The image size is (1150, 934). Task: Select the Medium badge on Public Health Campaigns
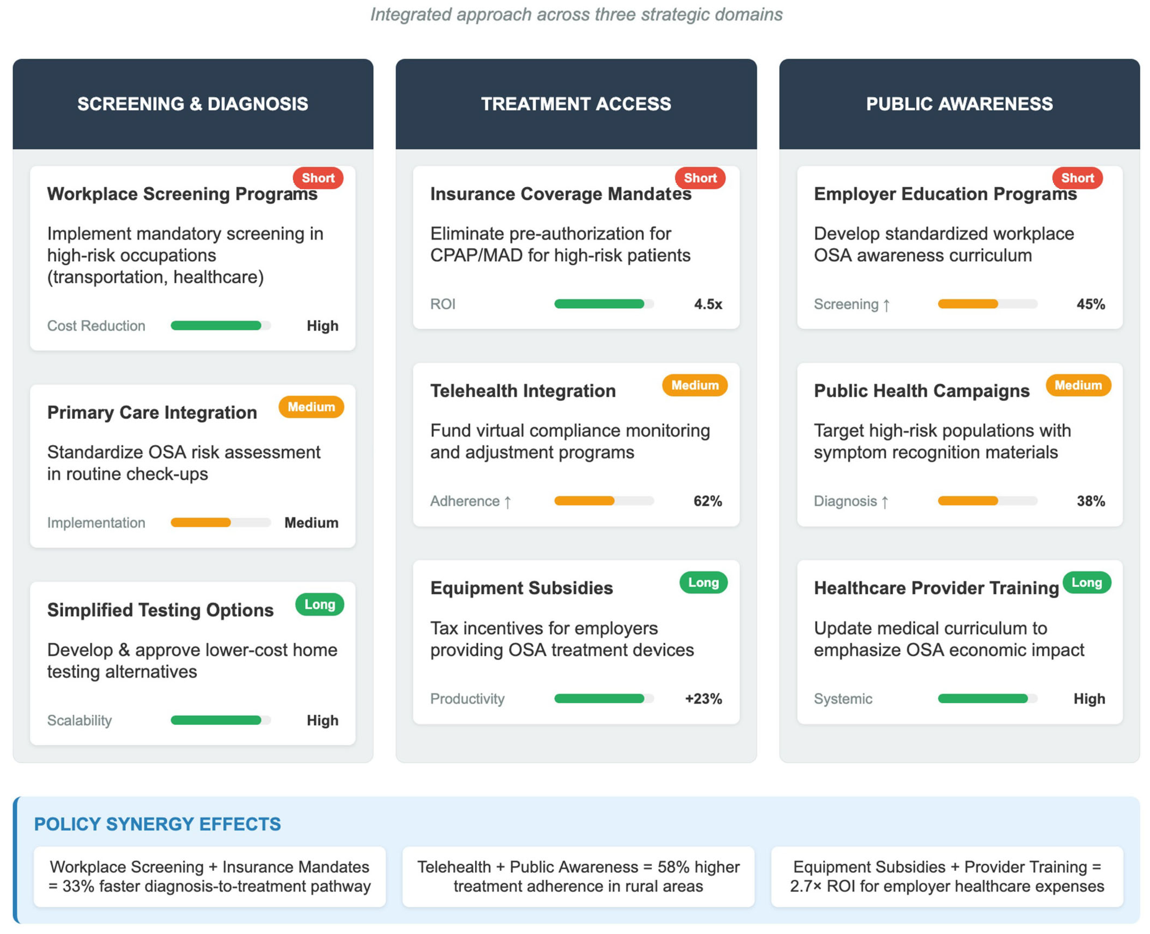1078,385
